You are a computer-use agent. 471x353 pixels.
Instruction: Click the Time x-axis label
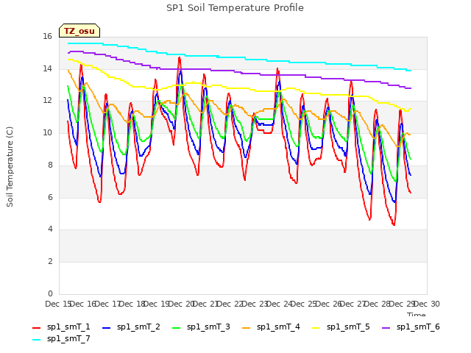click(417, 314)
